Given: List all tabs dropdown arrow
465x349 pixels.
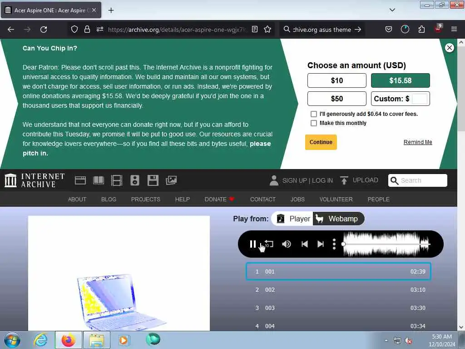Looking at the screenshot, I should pyautogui.click(x=392, y=10).
